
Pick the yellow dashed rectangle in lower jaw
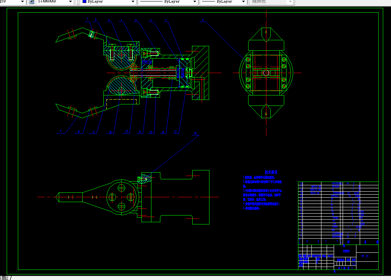click(x=121, y=104)
